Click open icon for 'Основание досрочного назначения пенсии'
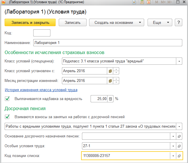Screen dimensions: 188x163 click(179, 136)
